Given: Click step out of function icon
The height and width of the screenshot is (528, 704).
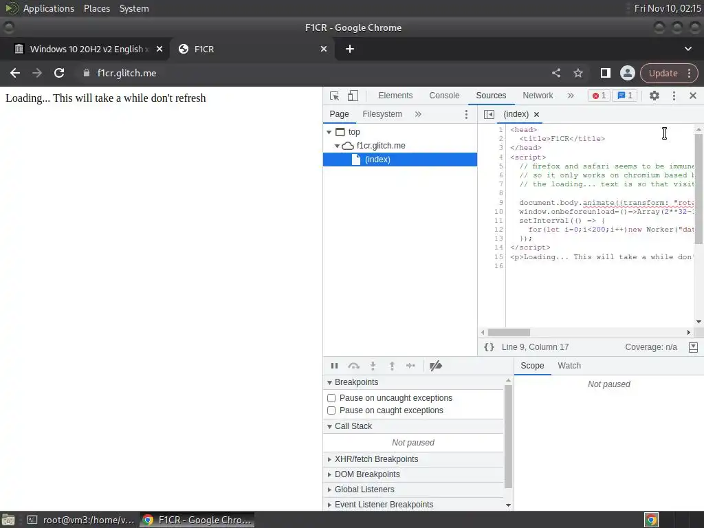Looking at the screenshot, I should [x=392, y=366].
